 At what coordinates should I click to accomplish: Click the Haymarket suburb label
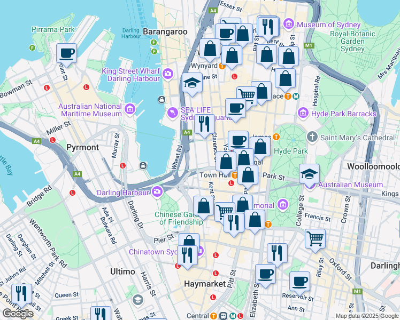(x=205, y=284)
